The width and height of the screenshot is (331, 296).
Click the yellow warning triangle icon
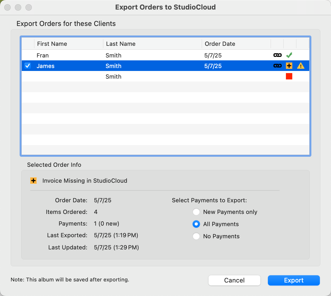[301, 66]
